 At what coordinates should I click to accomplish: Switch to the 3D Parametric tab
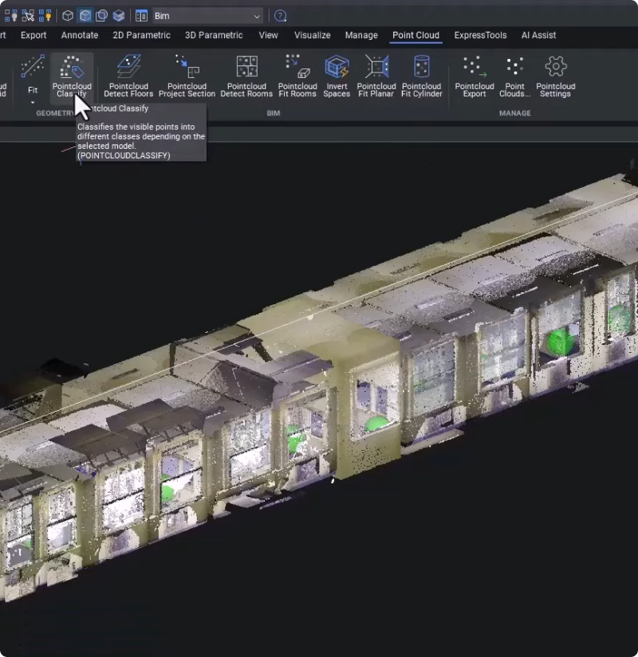(x=214, y=35)
